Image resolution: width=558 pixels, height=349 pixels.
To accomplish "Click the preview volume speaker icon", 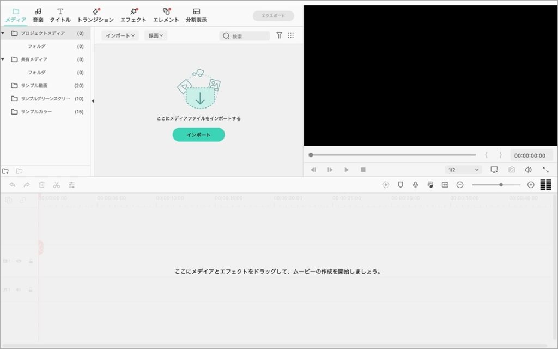I will pyautogui.click(x=528, y=170).
